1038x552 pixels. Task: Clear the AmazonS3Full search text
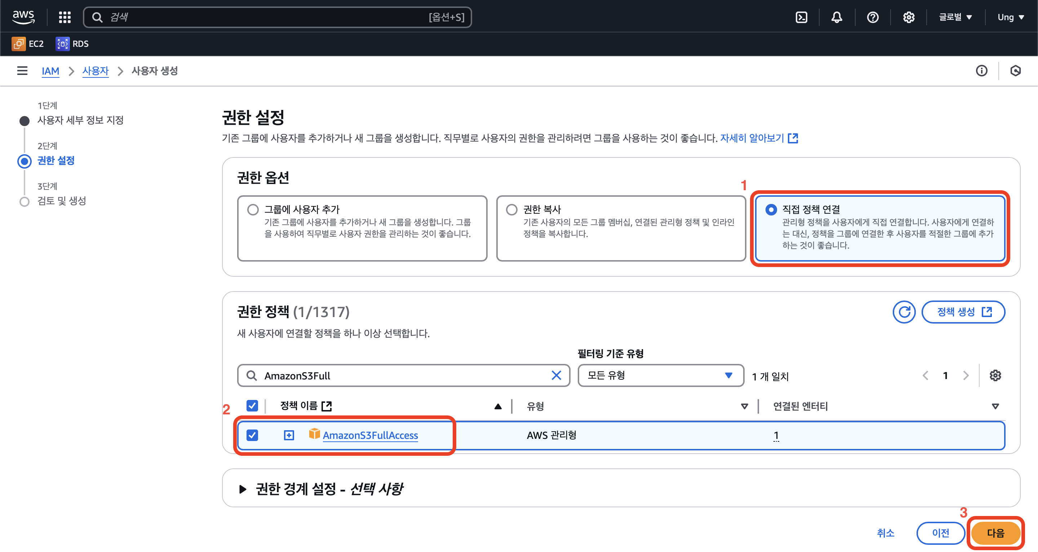point(556,375)
